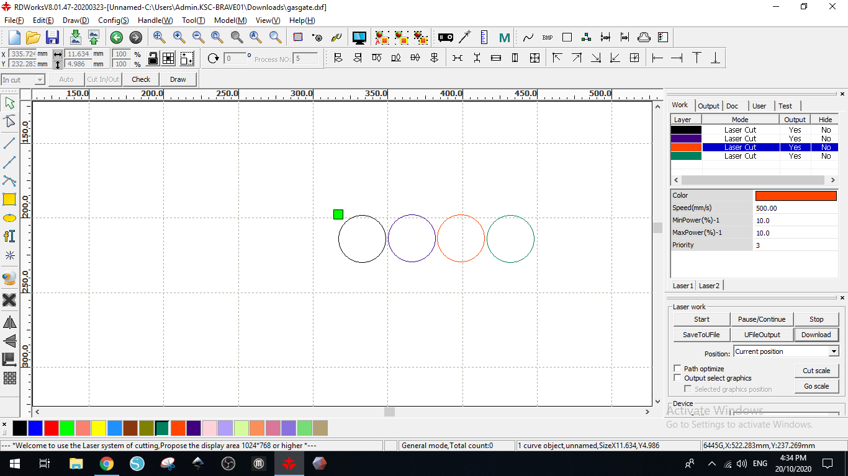Click the camera capture tool in left toolbar
The image size is (848, 476).
9,278
